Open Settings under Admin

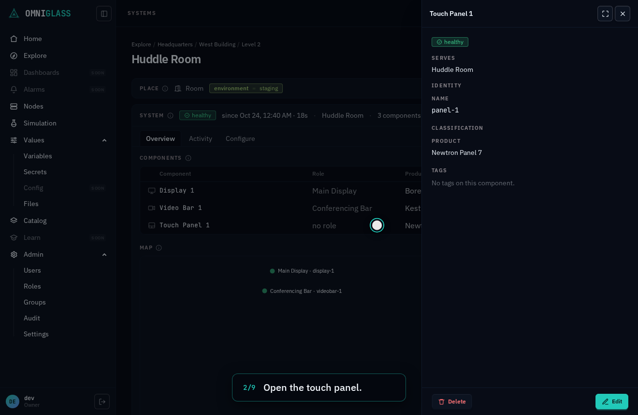pos(36,334)
